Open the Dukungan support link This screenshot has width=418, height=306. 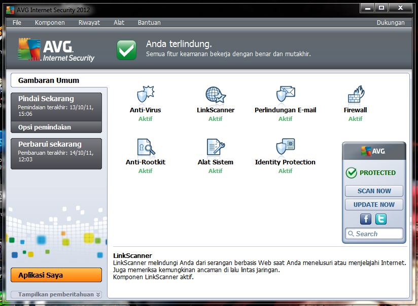point(391,23)
